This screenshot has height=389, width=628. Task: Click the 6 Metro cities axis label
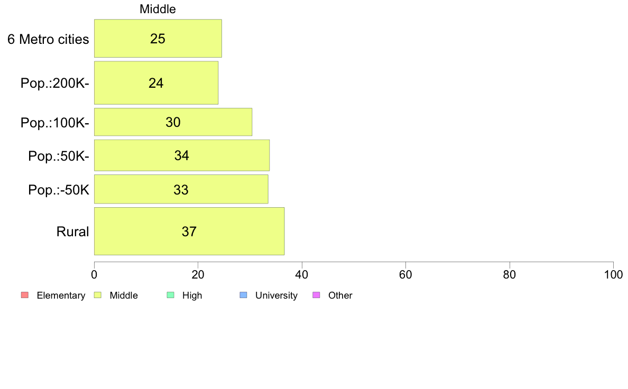pyautogui.click(x=48, y=39)
